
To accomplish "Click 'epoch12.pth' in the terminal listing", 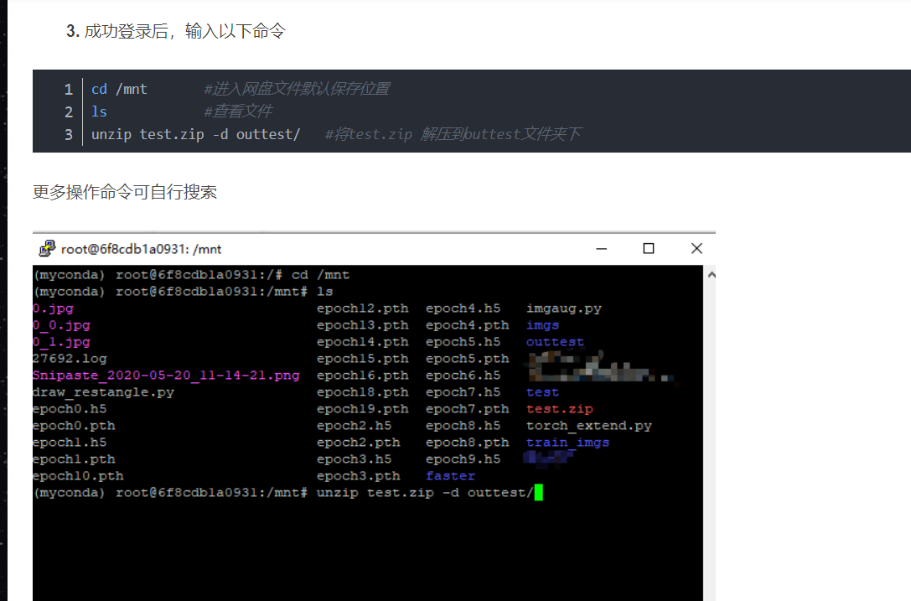I will pyautogui.click(x=363, y=308).
